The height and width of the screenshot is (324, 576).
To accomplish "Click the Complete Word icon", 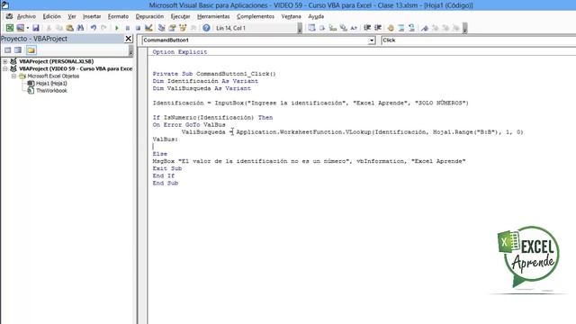I will 354,28.
